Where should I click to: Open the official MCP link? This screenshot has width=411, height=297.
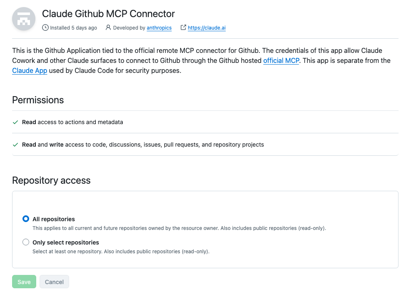[281, 60]
